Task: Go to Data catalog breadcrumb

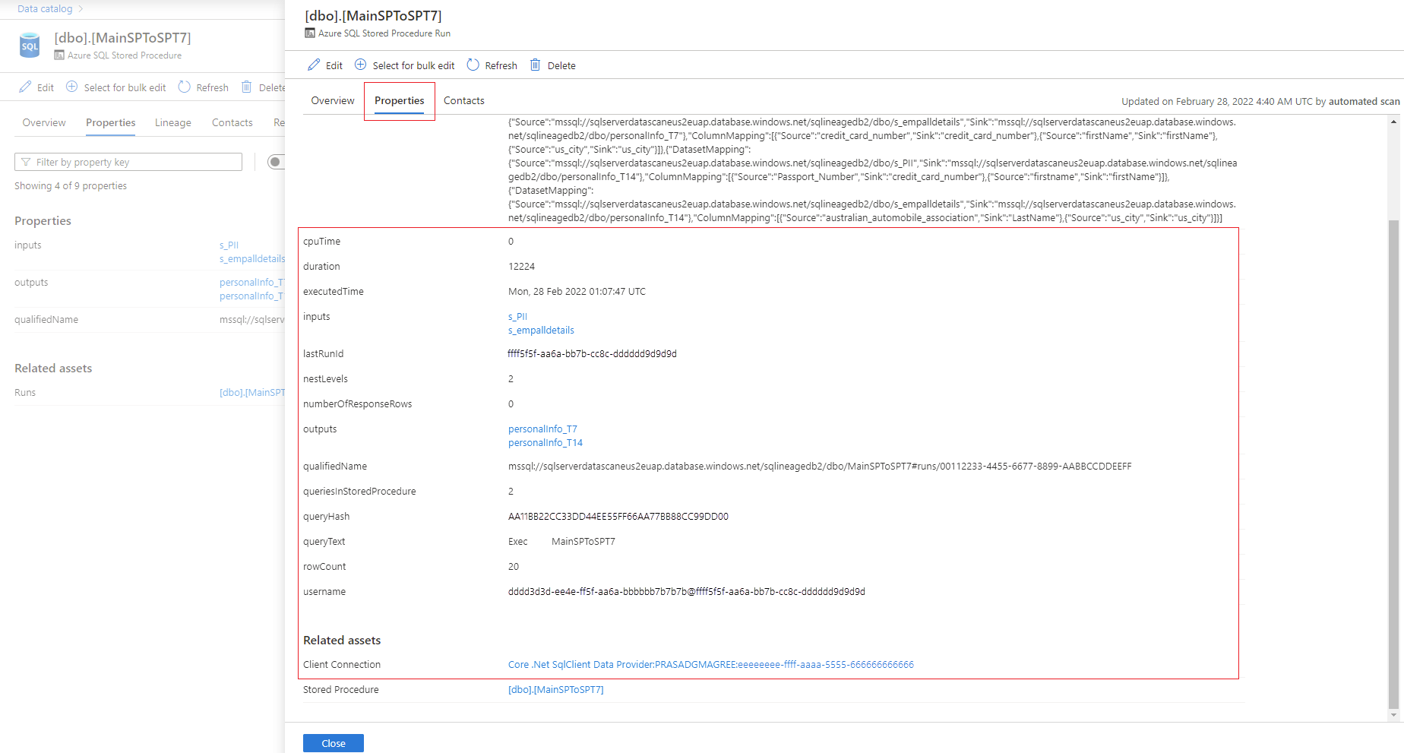Action: click(x=45, y=9)
